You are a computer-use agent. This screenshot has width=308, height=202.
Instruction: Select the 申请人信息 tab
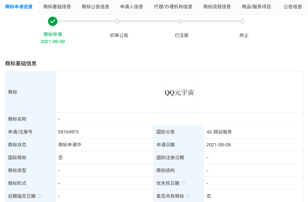click(132, 7)
